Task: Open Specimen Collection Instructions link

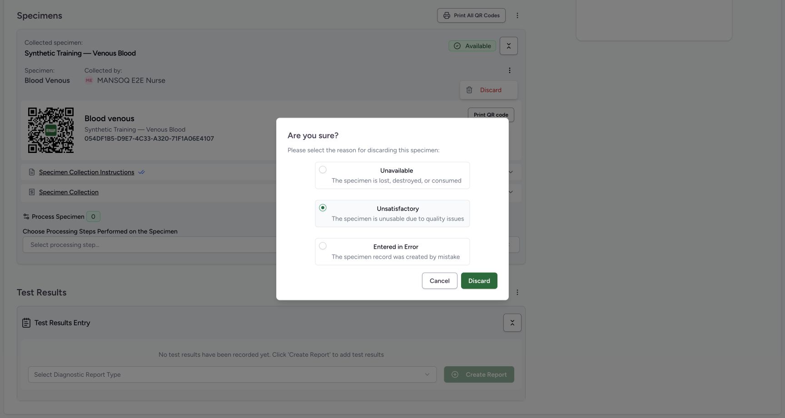Action: (x=86, y=172)
